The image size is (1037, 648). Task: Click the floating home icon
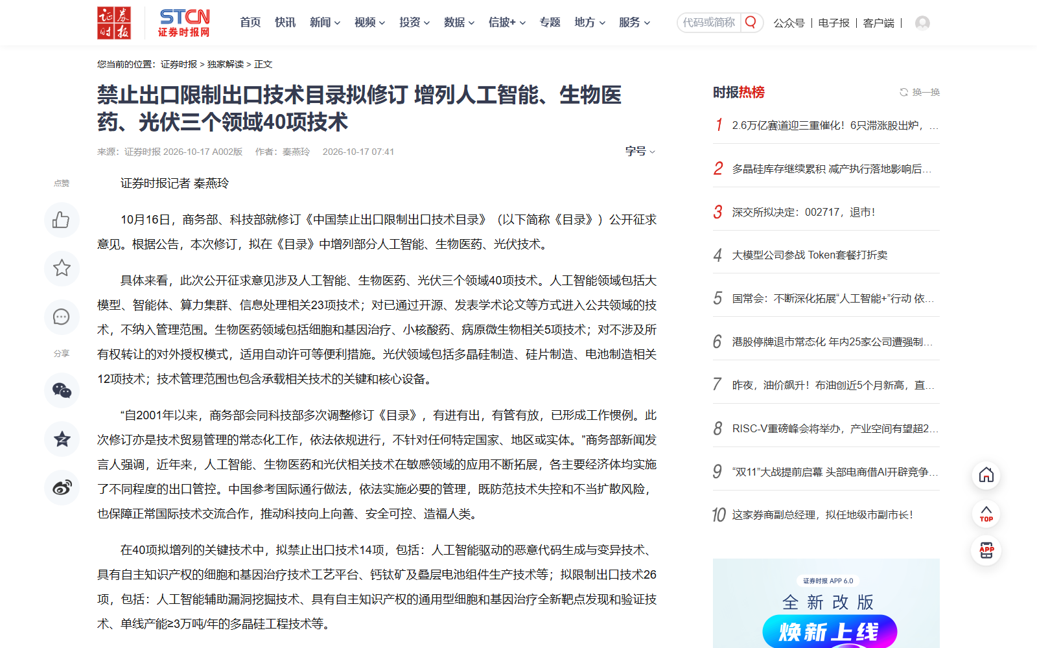[986, 475]
